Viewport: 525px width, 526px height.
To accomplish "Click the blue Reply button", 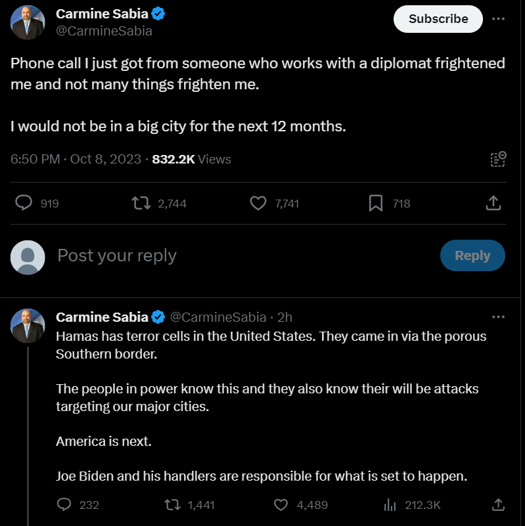I will 472,255.
